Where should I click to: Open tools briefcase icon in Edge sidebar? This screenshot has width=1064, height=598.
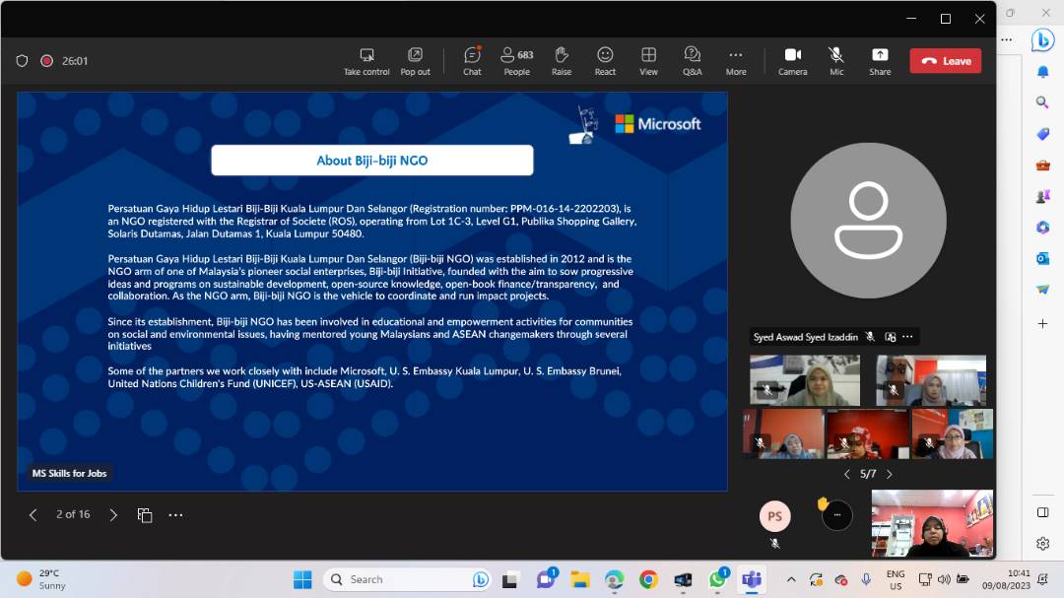tap(1043, 165)
